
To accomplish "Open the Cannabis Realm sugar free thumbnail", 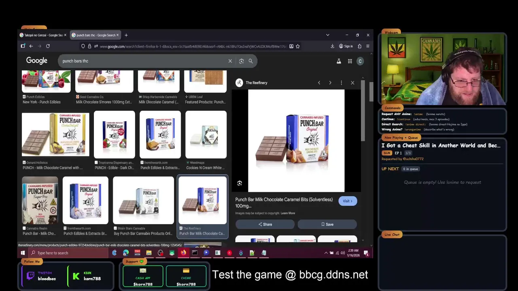I will click(x=40, y=200).
